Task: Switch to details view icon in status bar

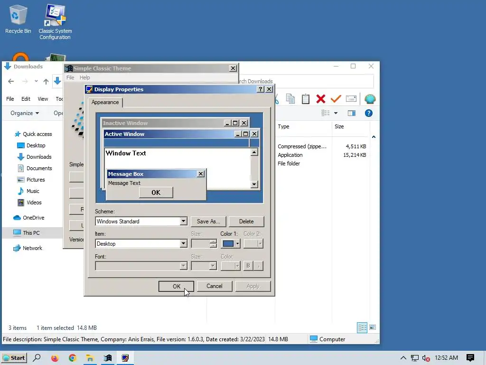Action: pyautogui.click(x=362, y=327)
